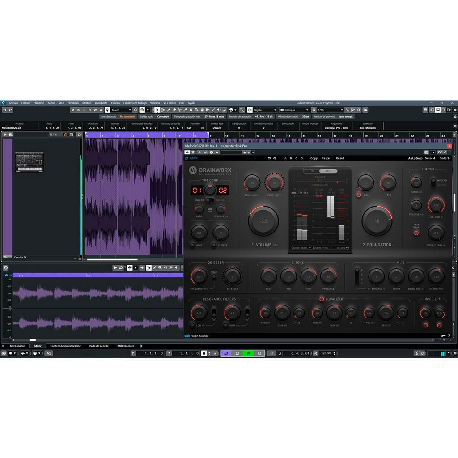
Task: Open the plugin preset menu arrow
Action: tap(253, 152)
